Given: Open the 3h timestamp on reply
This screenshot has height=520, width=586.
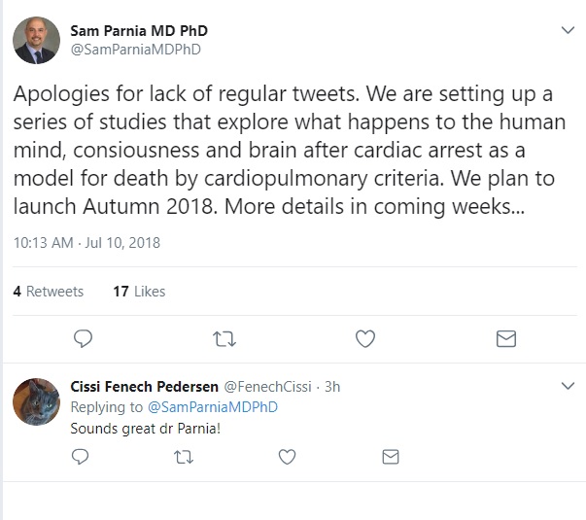Looking at the screenshot, I should click(x=331, y=386).
